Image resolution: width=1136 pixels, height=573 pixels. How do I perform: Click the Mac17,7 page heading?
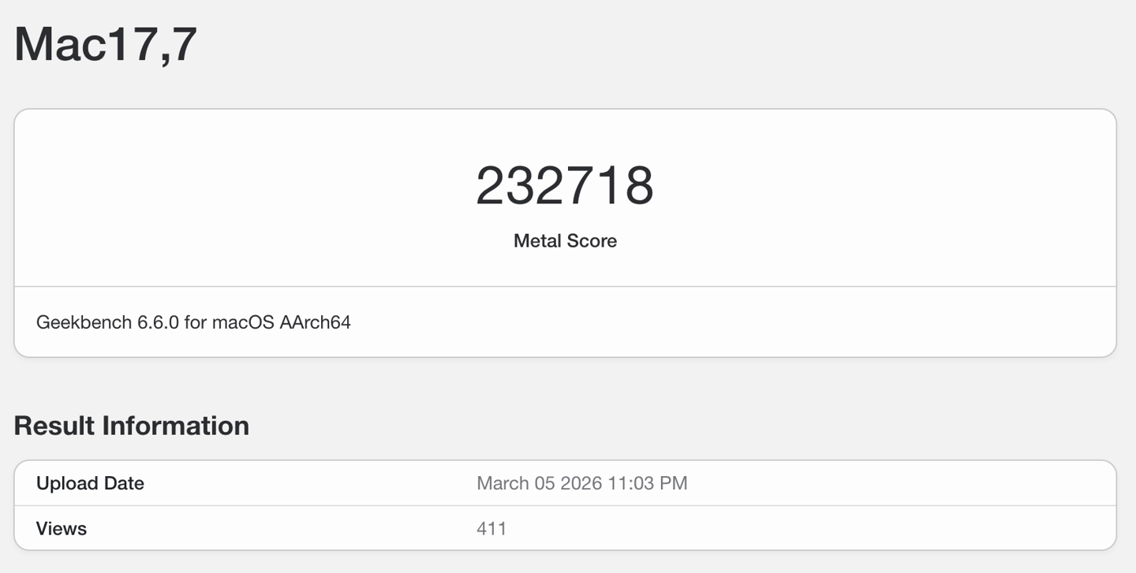106,44
